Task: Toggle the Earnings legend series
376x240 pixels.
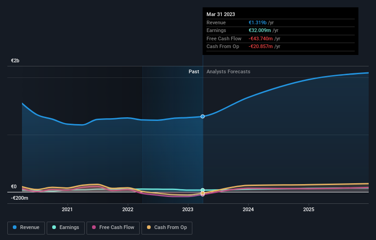Action: pos(65,228)
